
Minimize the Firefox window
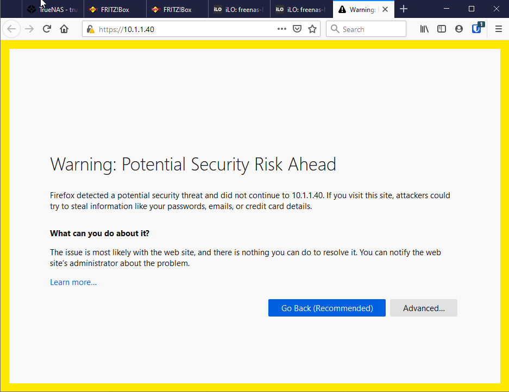pos(447,9)
